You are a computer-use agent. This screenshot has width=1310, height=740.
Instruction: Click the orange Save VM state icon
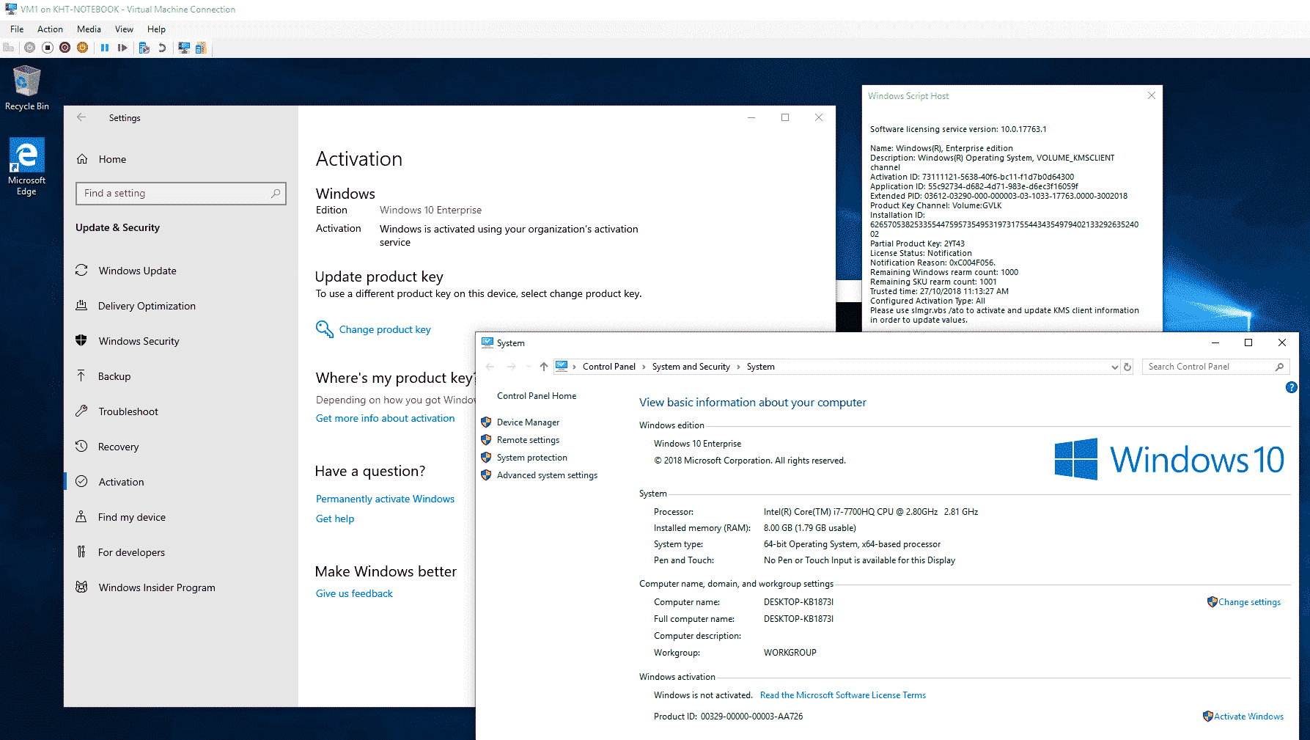(82, 48)
